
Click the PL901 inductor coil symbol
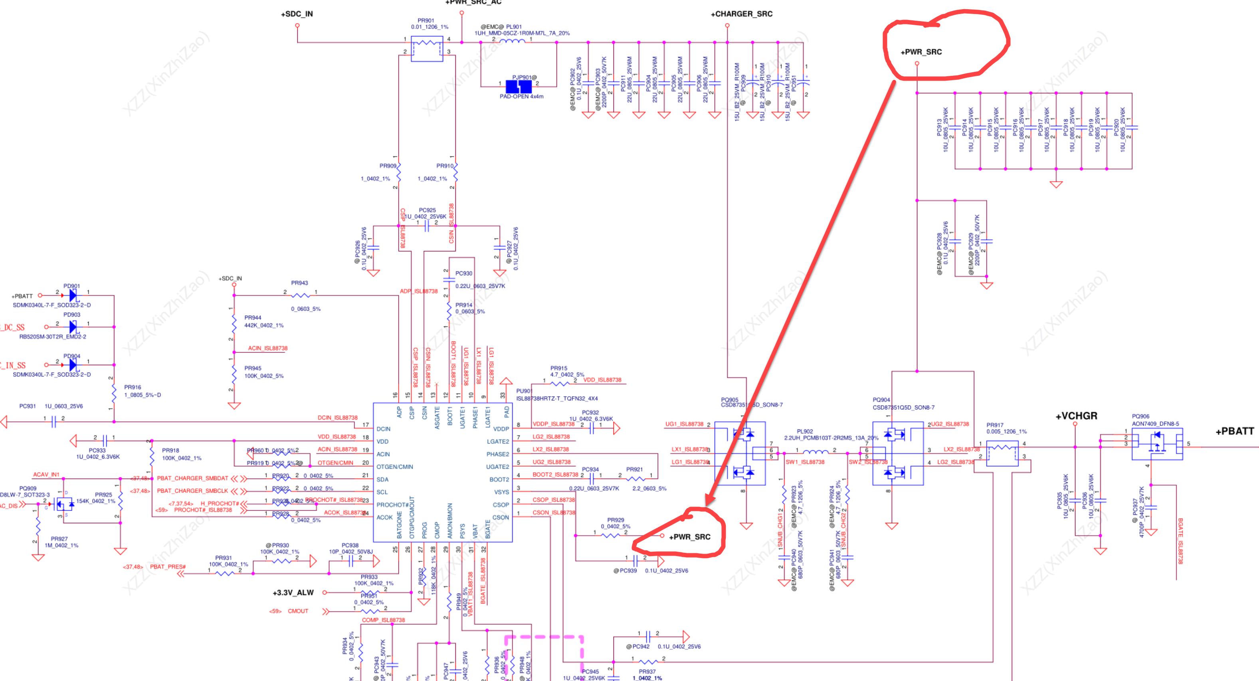pos(512,42)
